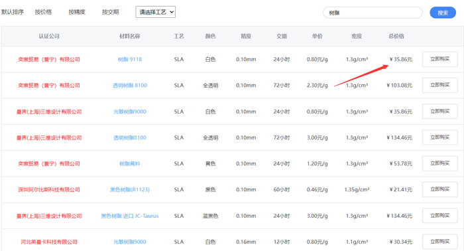464x251 pixels.
Task: Select the ¥30.34元 total price cell
Action: [400, 242]
